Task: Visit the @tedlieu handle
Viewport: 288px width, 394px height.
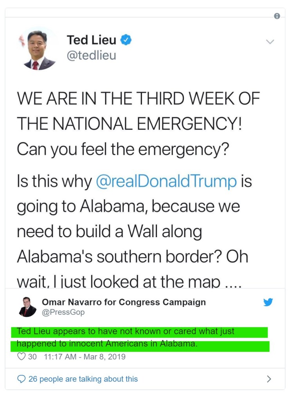Action: tap(92, 55)
